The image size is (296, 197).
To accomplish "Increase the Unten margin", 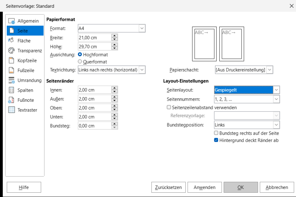I will (114, 115).
